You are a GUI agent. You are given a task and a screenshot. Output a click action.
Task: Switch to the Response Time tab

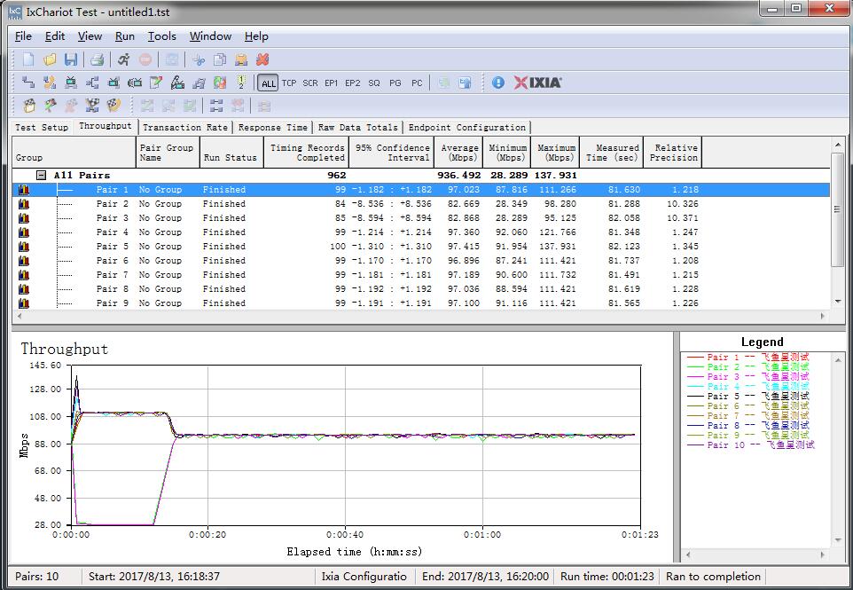point(273,128)
